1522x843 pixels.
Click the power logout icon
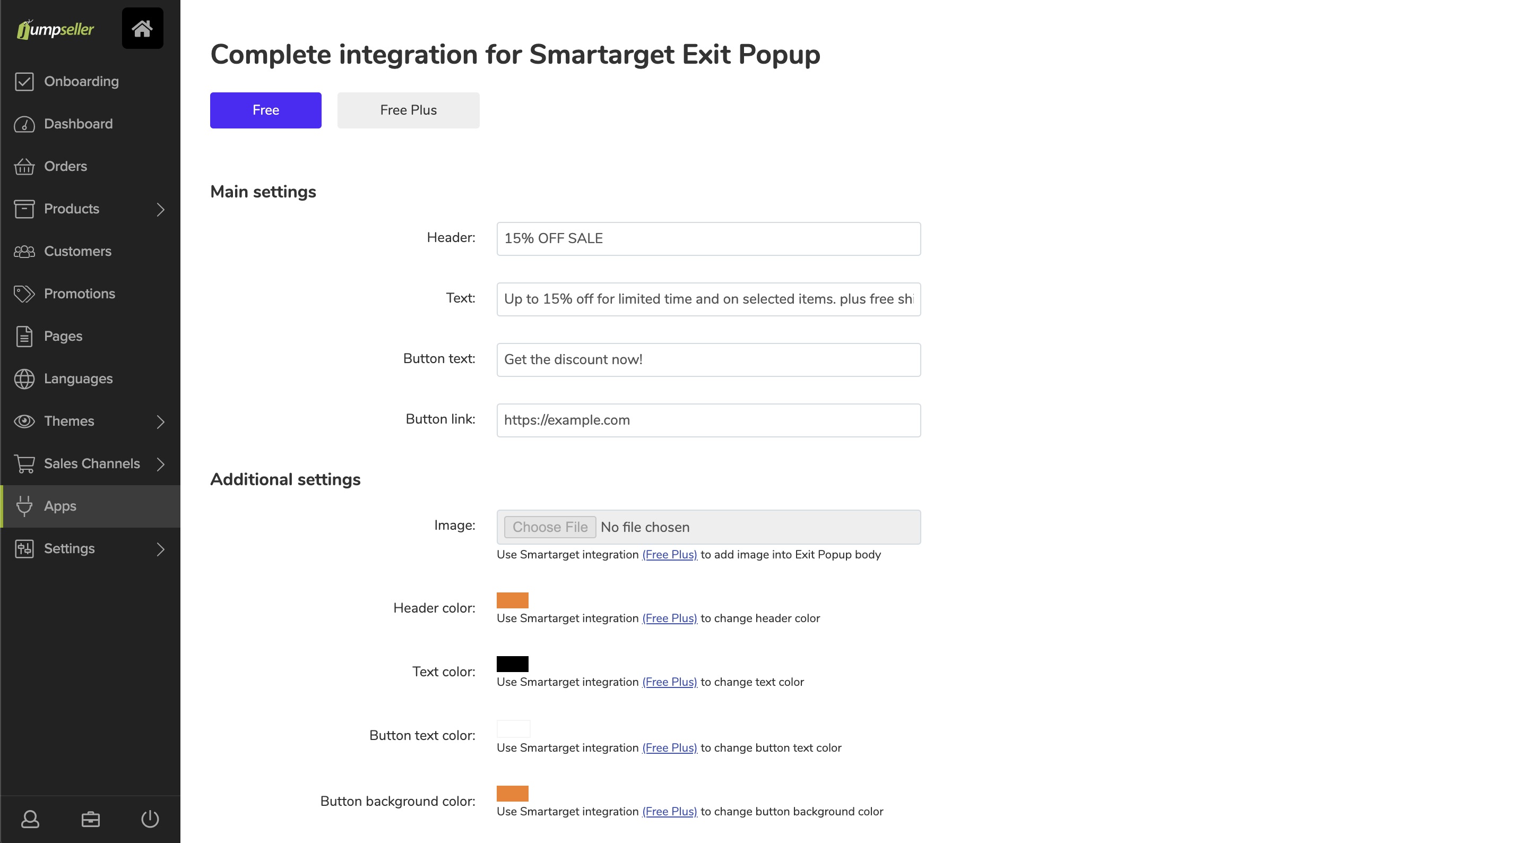coord(150,819)
